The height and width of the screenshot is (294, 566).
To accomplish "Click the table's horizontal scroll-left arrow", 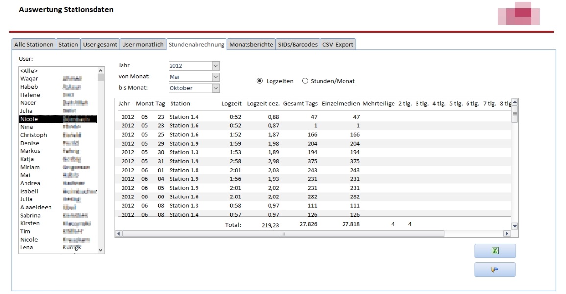I will pos(119,234).
